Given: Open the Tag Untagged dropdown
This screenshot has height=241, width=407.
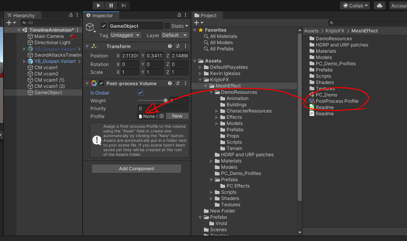Looking at the screenshot, I should pos(125,35).
